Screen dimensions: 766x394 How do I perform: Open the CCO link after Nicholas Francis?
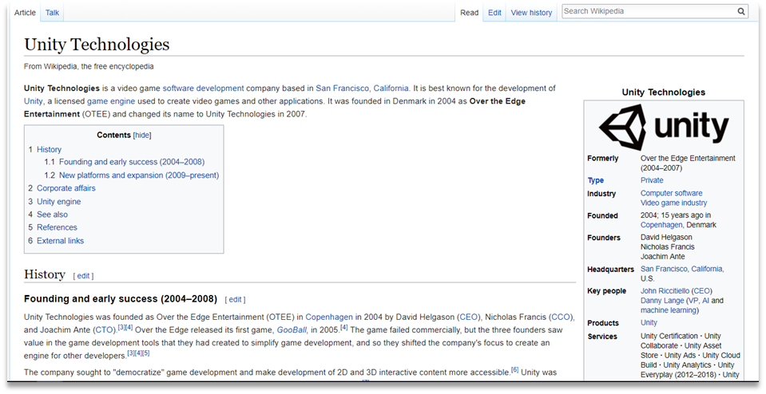tap(561, 317)
